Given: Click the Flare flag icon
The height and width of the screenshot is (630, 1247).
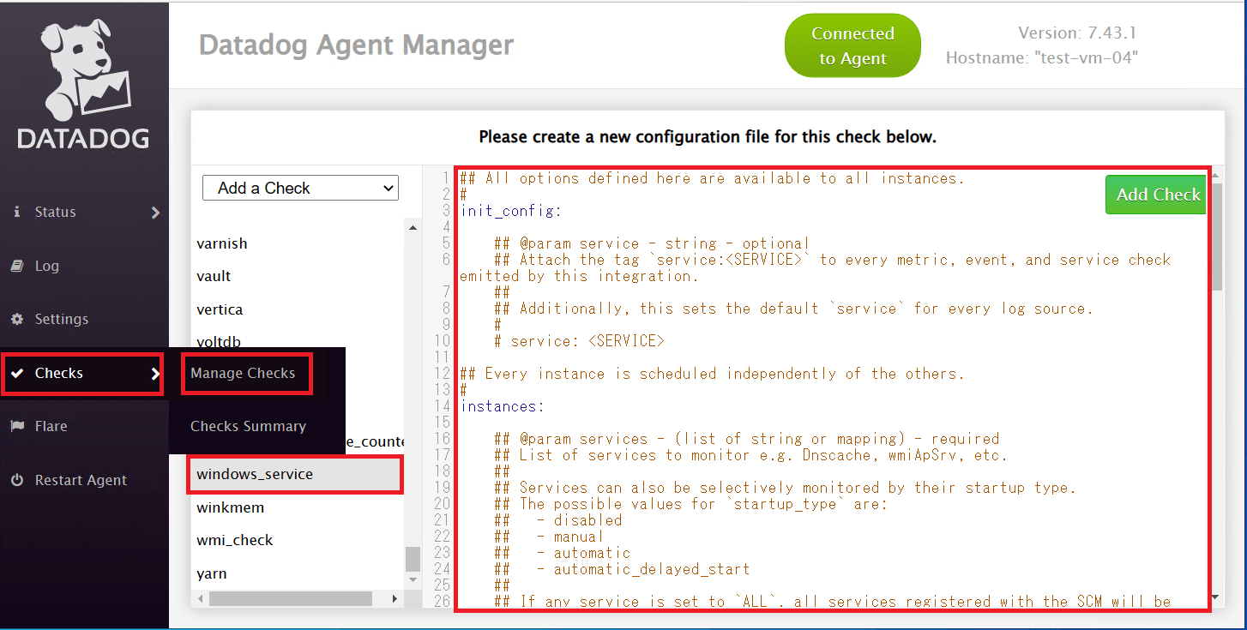Looking at the screenshot, I should point(17,426).
